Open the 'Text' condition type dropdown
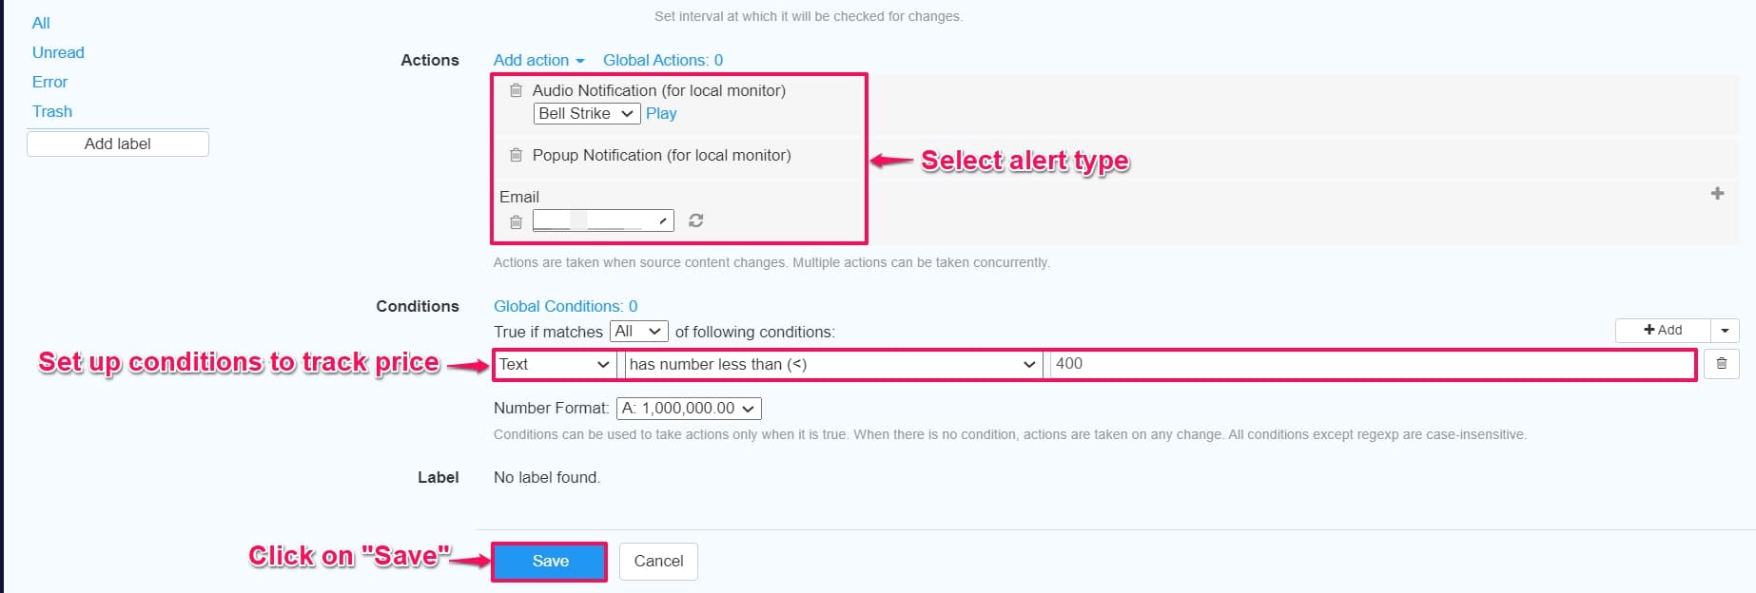 pos(554,364)
